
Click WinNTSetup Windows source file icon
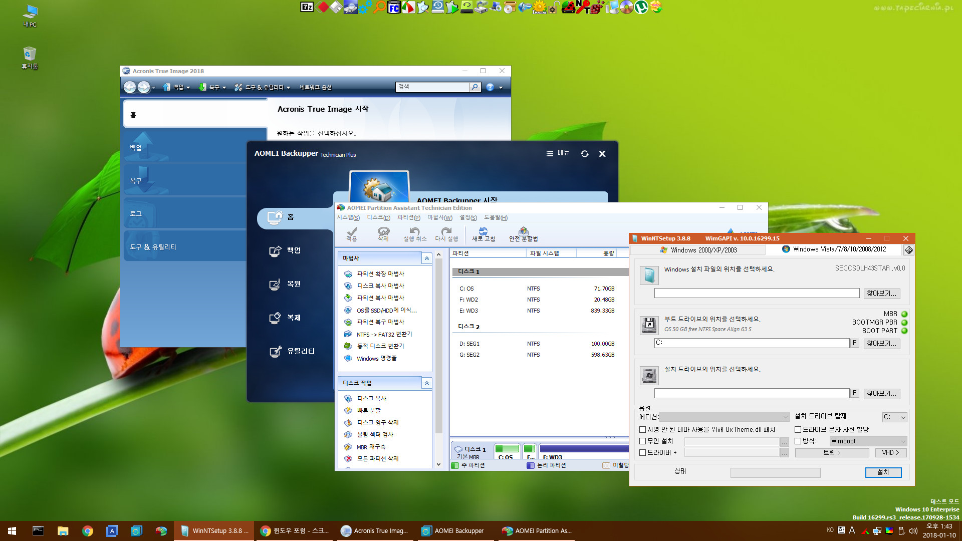(x=649, y=276)
